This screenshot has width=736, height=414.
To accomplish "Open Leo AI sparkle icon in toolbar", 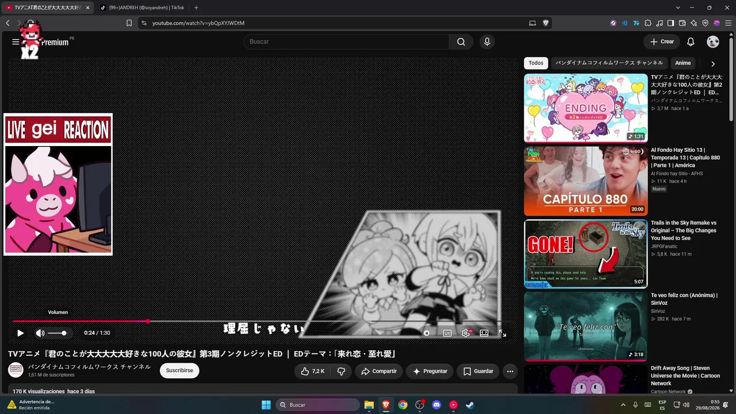I will [693, 23].
